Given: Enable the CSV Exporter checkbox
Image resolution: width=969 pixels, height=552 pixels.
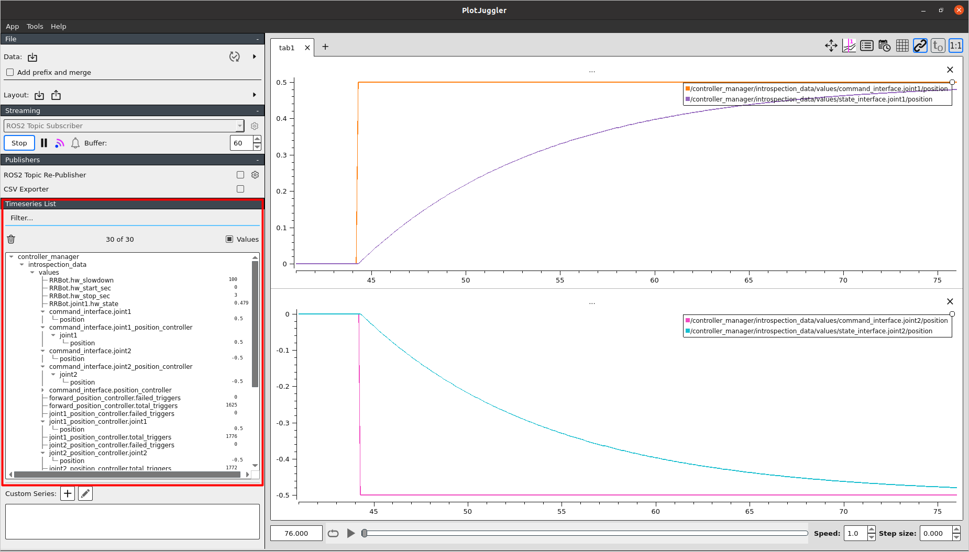Looking at the screenshot, I should pos(240,189).
